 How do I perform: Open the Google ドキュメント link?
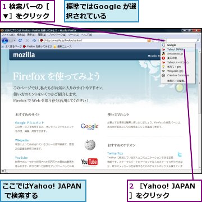(30, 123)
